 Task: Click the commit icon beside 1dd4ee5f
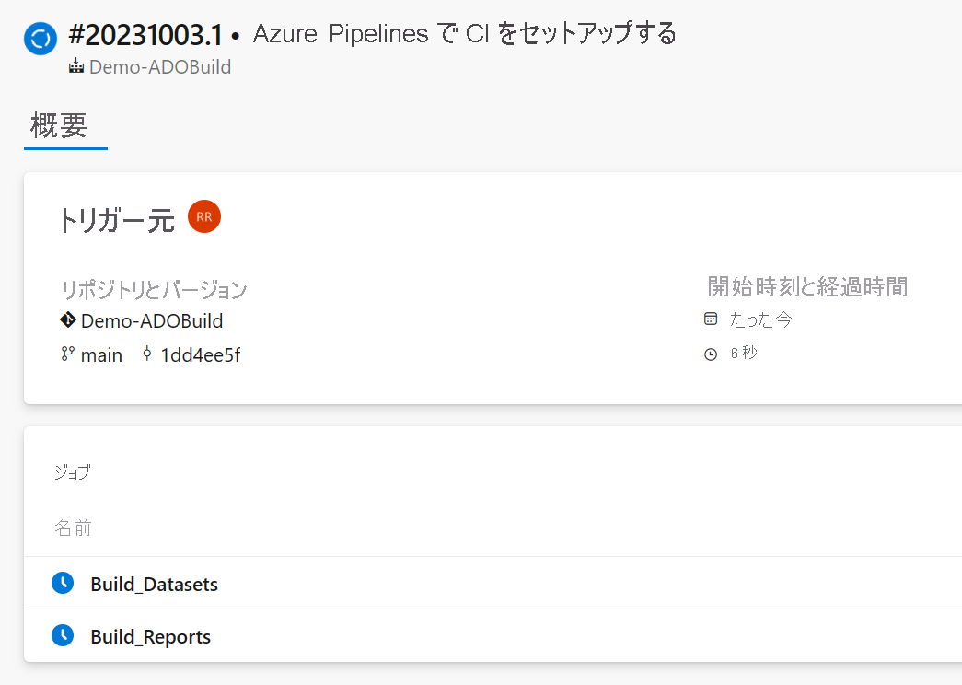tap(146, 354)
